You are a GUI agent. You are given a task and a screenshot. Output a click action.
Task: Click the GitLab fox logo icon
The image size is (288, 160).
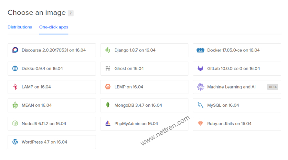[x=200, y=68]
